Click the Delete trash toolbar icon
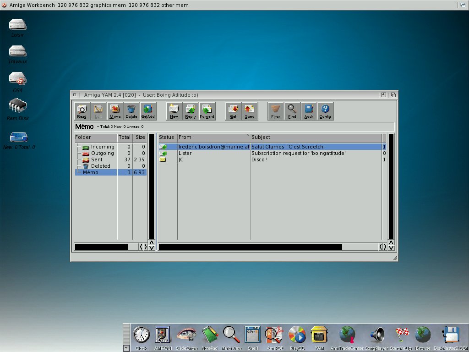The height and width of the screenshot is (352, 469). pyautogui.click(x=131, y=111)
